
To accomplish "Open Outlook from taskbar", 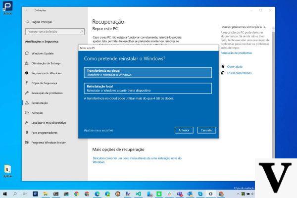I will [x=190, y=194].
